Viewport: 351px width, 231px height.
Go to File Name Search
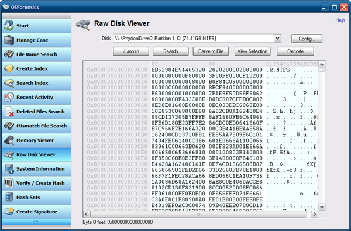click(36, 54)
